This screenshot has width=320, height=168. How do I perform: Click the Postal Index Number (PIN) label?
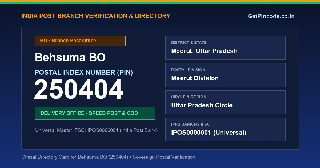coord(84,72)
